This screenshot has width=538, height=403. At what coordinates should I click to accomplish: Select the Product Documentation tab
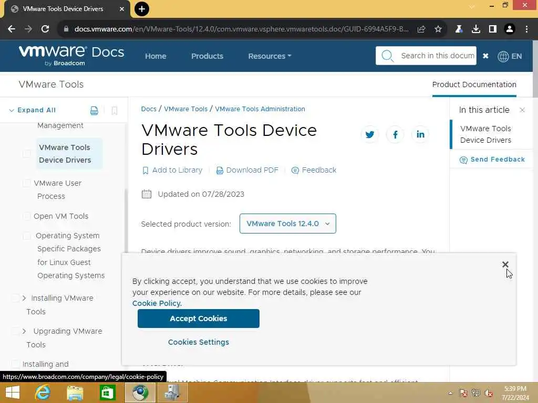[474, 84]
